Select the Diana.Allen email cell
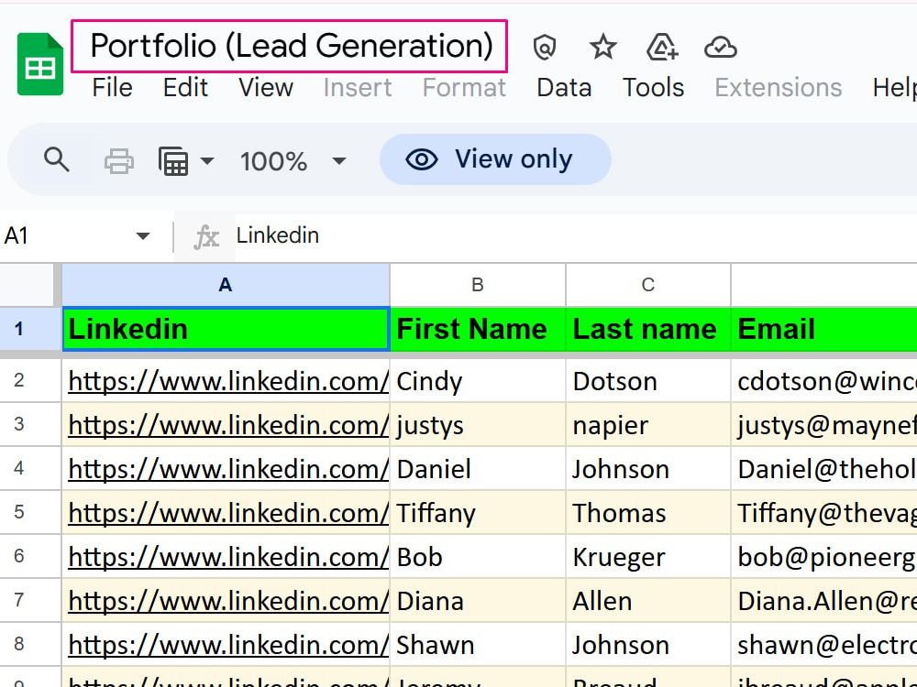The height and width of the screenshot is (687, 917). point(824,600)
